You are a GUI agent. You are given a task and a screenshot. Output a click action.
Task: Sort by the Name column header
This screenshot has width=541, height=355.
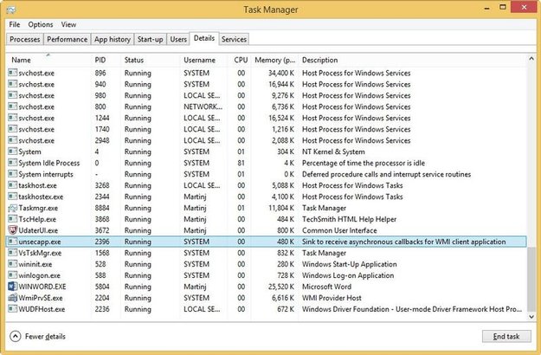[x=49, y=60]
